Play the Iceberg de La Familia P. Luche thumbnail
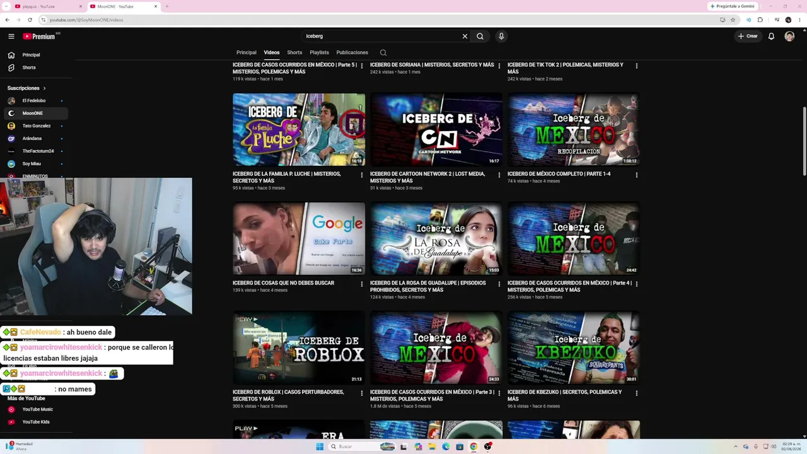The width and height of the screenshot is (807, 454). pyautogui.click(x=299, y=129)
